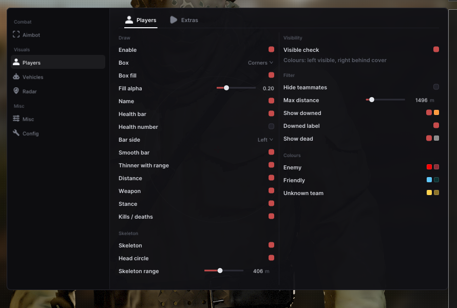Viewport: 457px width, 308px height.
Task: Switch to the Extras tab
Action: coord(184,20)
